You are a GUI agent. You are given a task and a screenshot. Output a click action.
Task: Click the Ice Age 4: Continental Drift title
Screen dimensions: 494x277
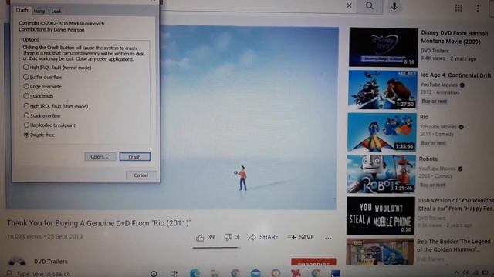456,75
